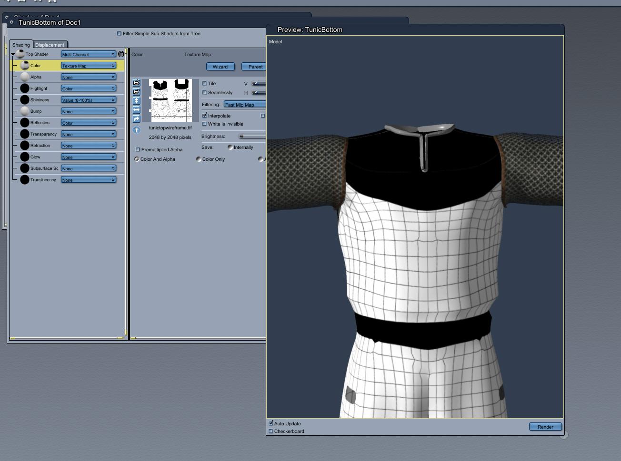Open the Filtering Fast Mip Map dropdown
The image size is (621, 461).
(245, 105)
